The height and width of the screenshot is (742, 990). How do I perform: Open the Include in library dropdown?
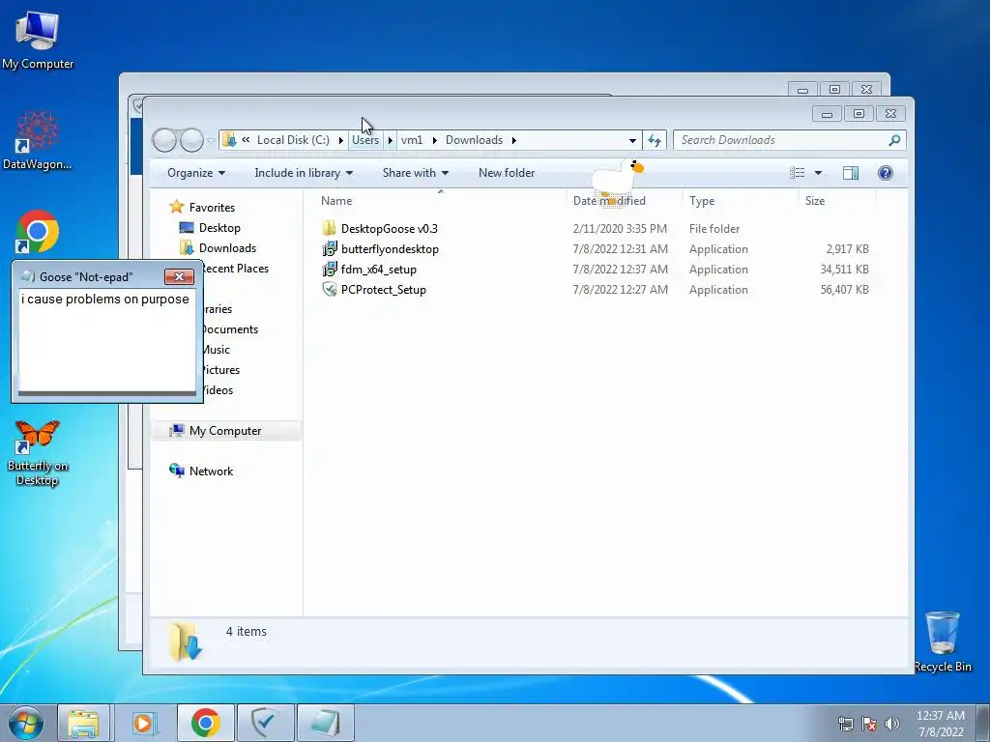click(303, 173)
